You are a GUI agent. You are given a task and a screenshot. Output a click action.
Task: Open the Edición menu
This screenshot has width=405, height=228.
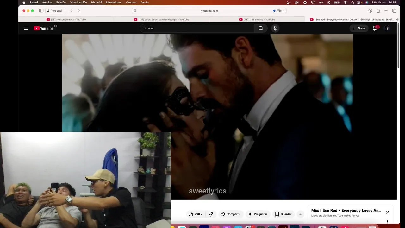[x=61, y=2]
